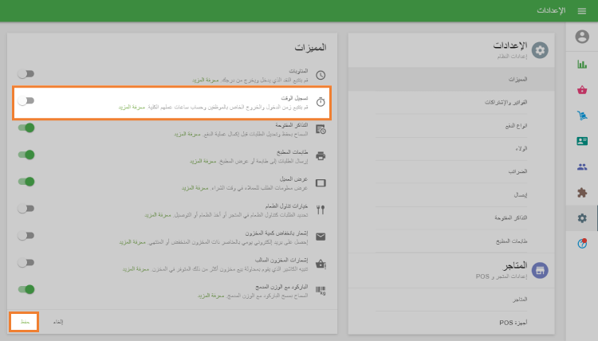Click the clock icon of the المناوبات row

pos(321,75)
